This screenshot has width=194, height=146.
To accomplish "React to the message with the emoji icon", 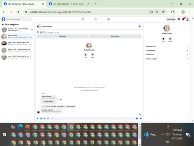I will (x=58, y=100).
